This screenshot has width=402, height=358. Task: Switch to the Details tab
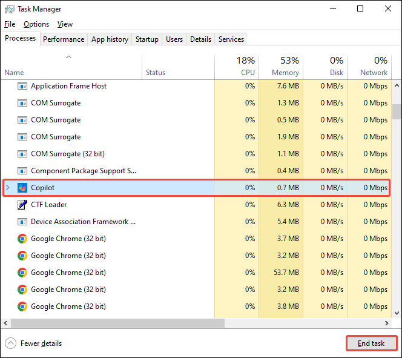coord(201,39)
